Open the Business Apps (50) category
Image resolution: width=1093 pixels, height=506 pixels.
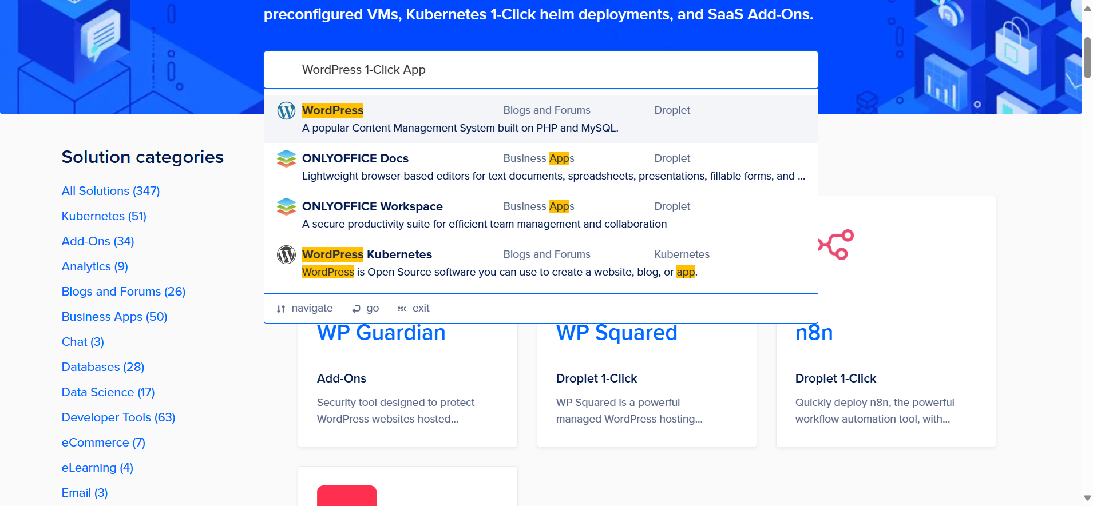[x=114, y=317]
